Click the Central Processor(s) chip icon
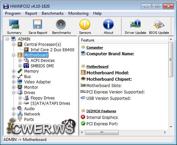The height and width of the screenshot is (145, 177). [20, 44]
